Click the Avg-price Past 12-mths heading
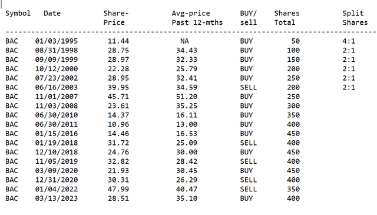 (x=197, y=18)
